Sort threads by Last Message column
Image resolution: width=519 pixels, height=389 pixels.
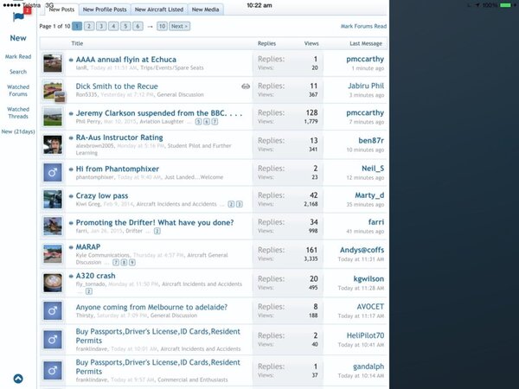367,42
